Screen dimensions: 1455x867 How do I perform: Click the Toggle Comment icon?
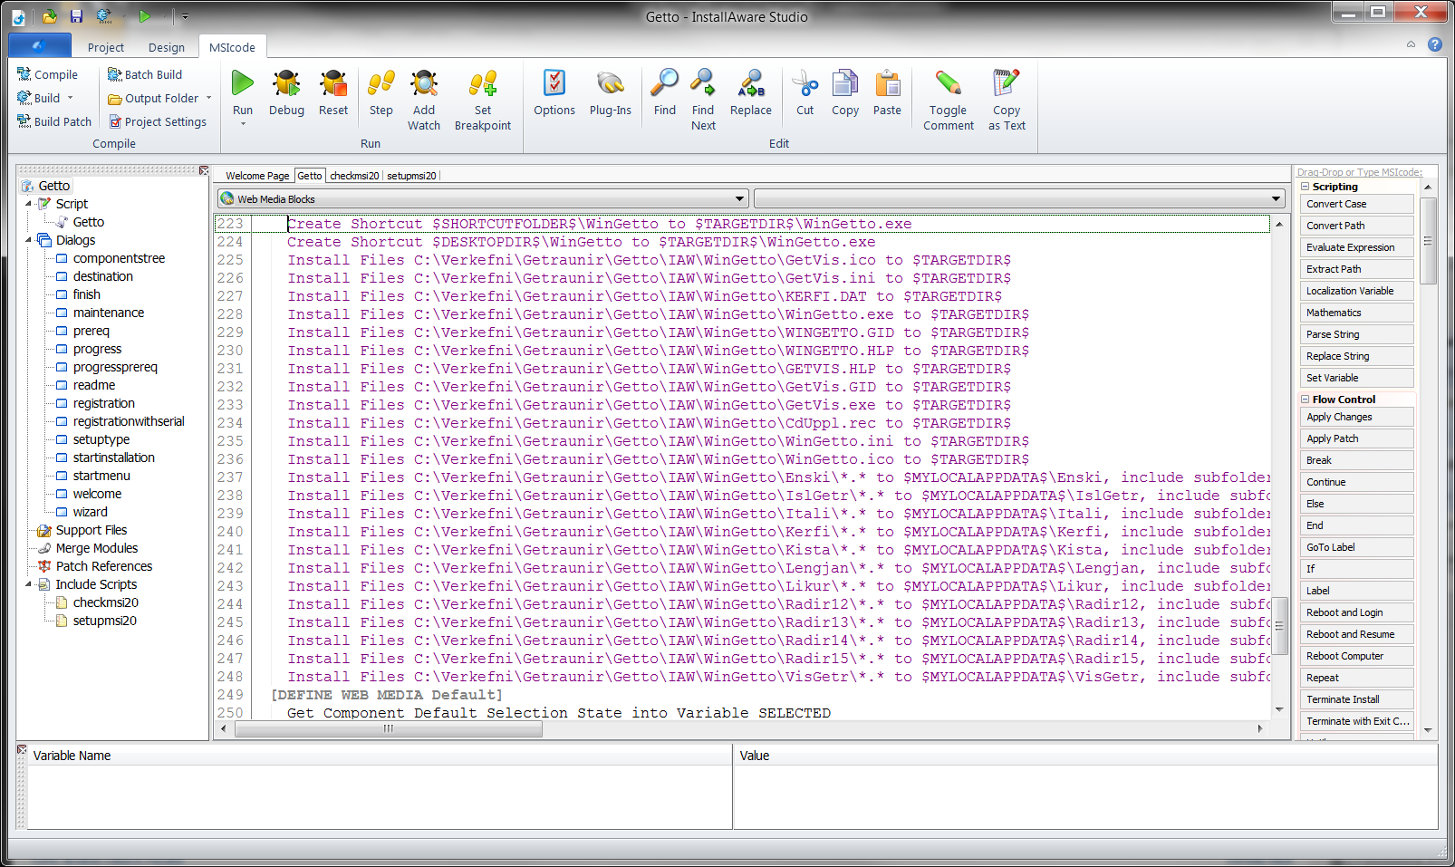(x=949, y=84)
